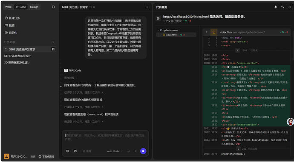Collapse the left sidebar panel icon

tap(53, 7)
